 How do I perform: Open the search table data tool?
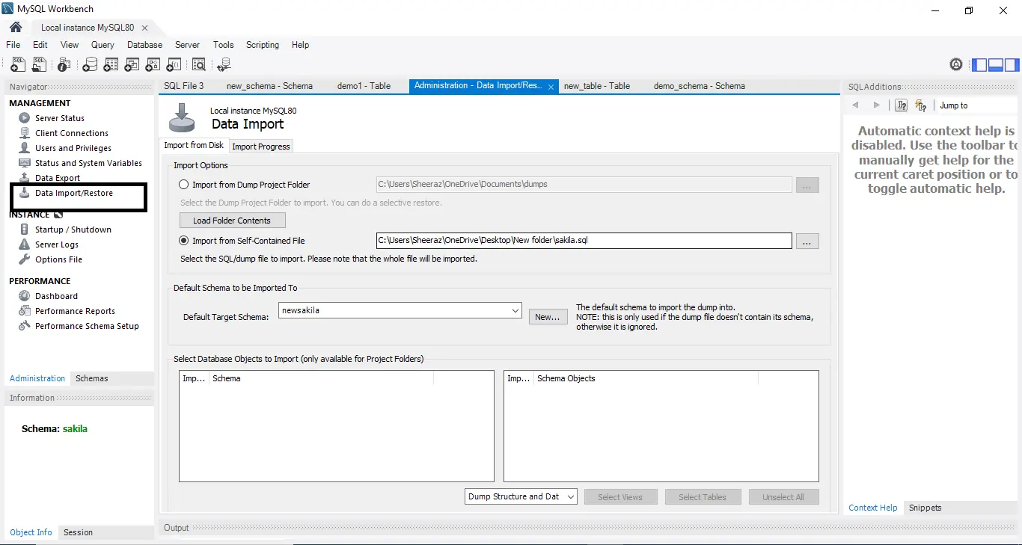tap(199, 64)
